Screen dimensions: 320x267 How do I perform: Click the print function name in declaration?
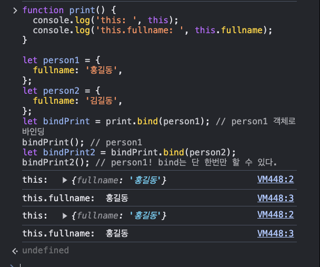82,10
